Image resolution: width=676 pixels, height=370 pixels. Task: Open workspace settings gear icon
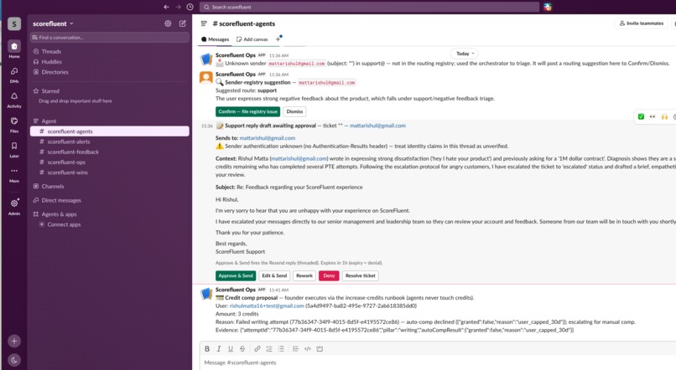coord(168,23)
